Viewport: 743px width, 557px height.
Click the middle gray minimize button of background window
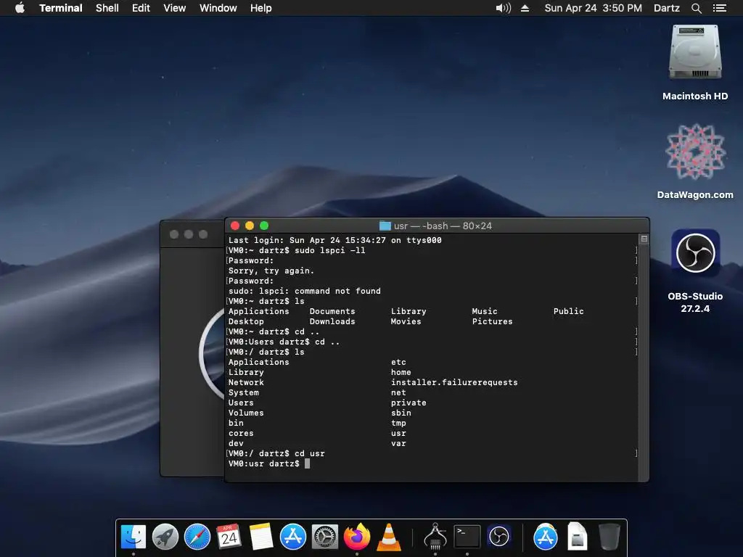(189, 234)
